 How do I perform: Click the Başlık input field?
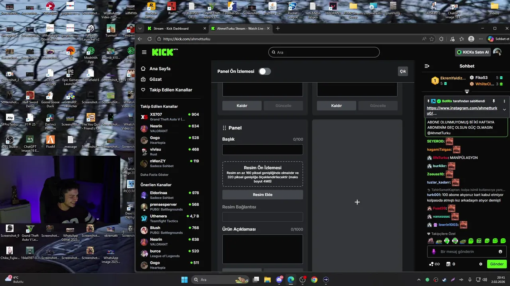click(263, 150)
